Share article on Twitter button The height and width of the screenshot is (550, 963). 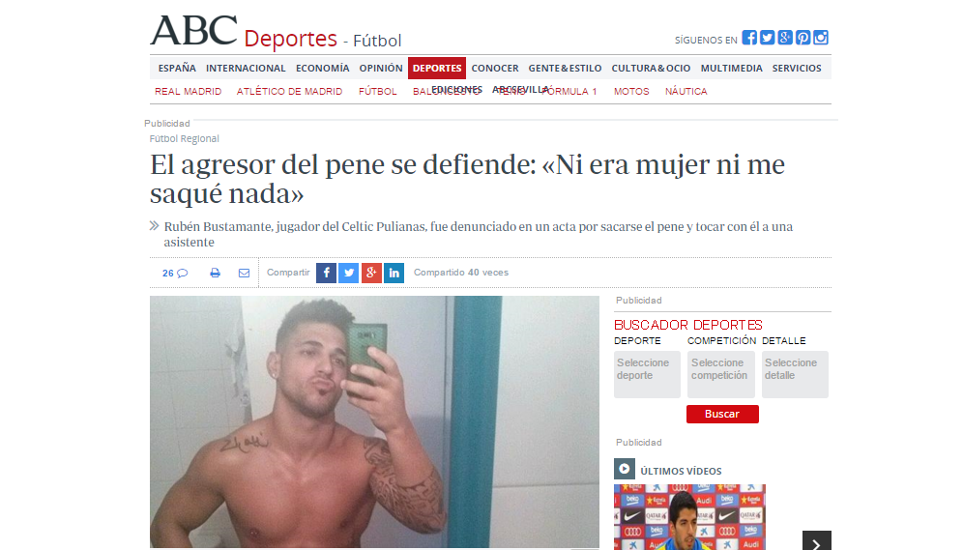[x=349, y=273]
